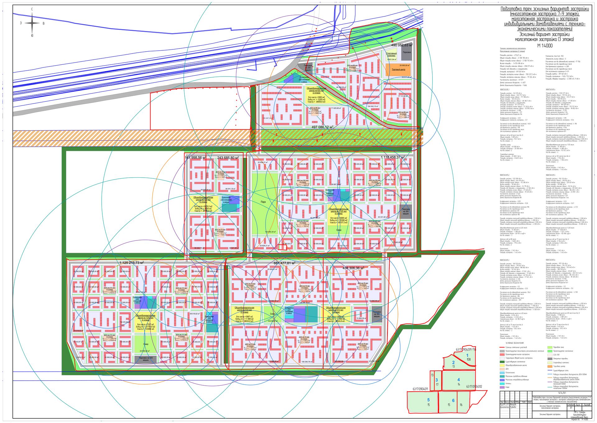The image size is (597, 423).
Task: Click the 490 052,63 m² area label
Action: point(402,45)
